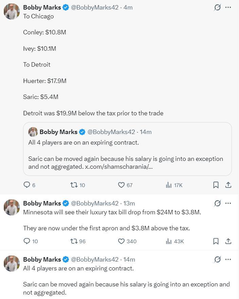The height and width of the screenshot is (299, 239).
Task: Click Bobby Marks avatar on top tweet
Action: [12, 12]
